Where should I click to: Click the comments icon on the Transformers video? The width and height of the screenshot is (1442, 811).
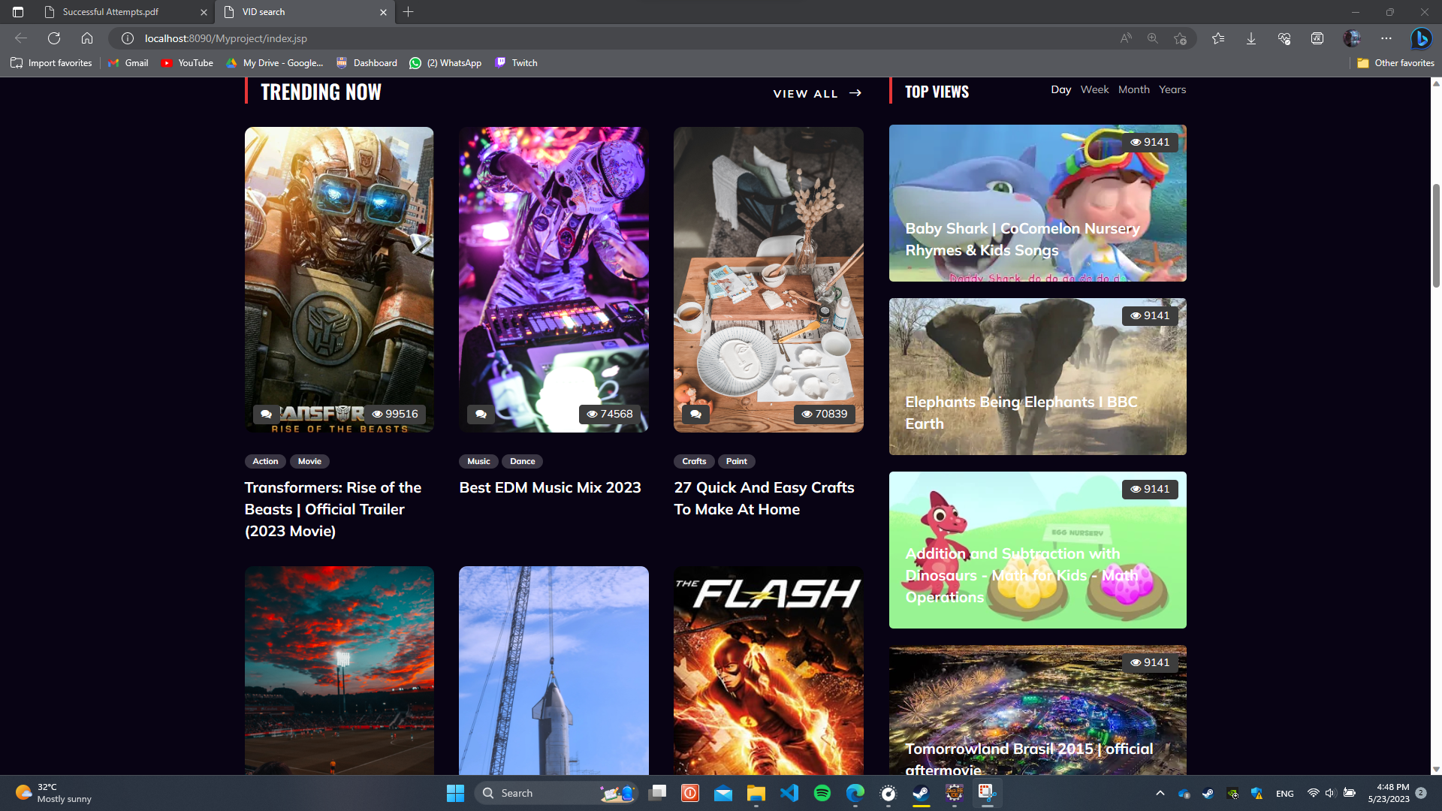pos(265,414)
